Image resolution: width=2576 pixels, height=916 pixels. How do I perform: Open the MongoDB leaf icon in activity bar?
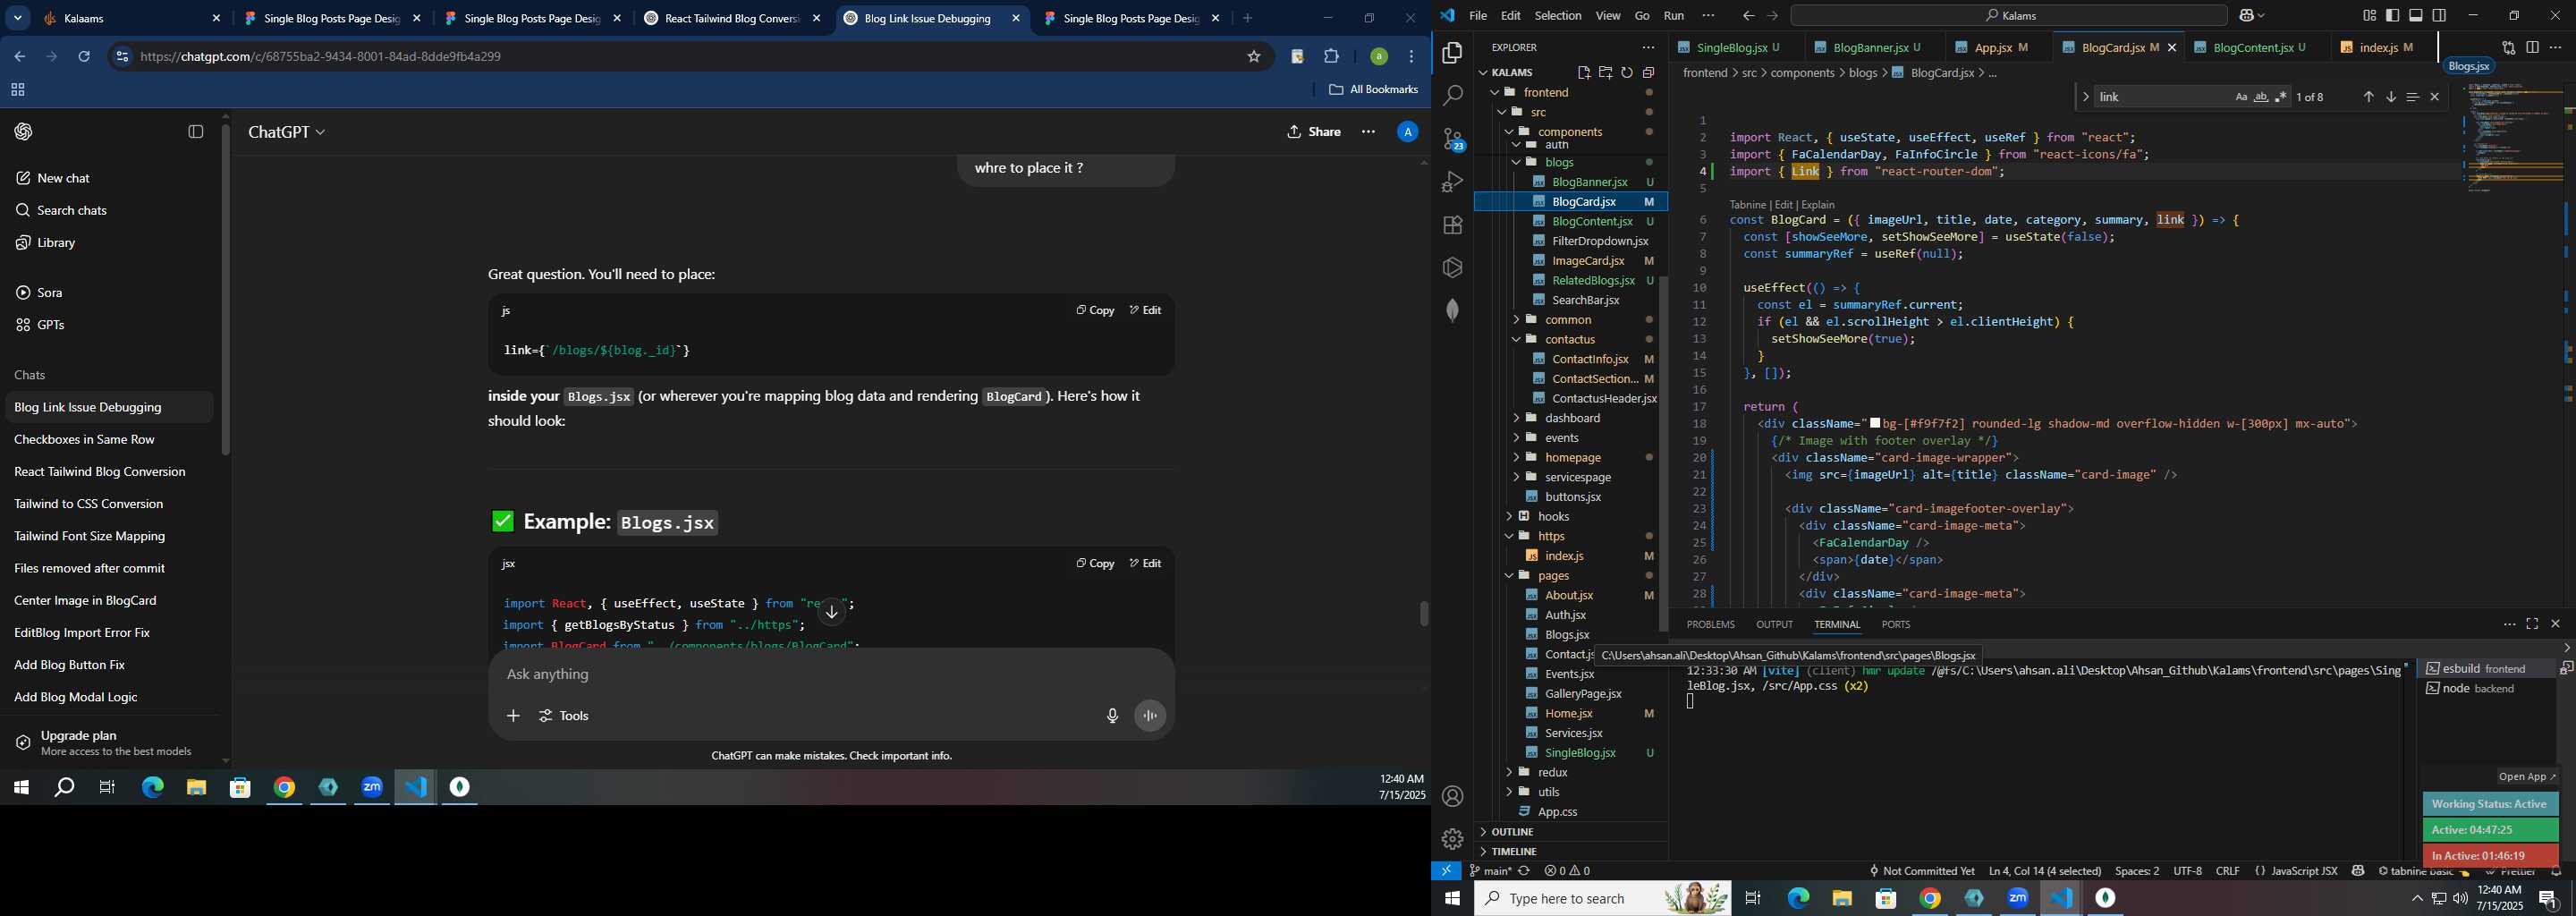tap(1452, 311)
